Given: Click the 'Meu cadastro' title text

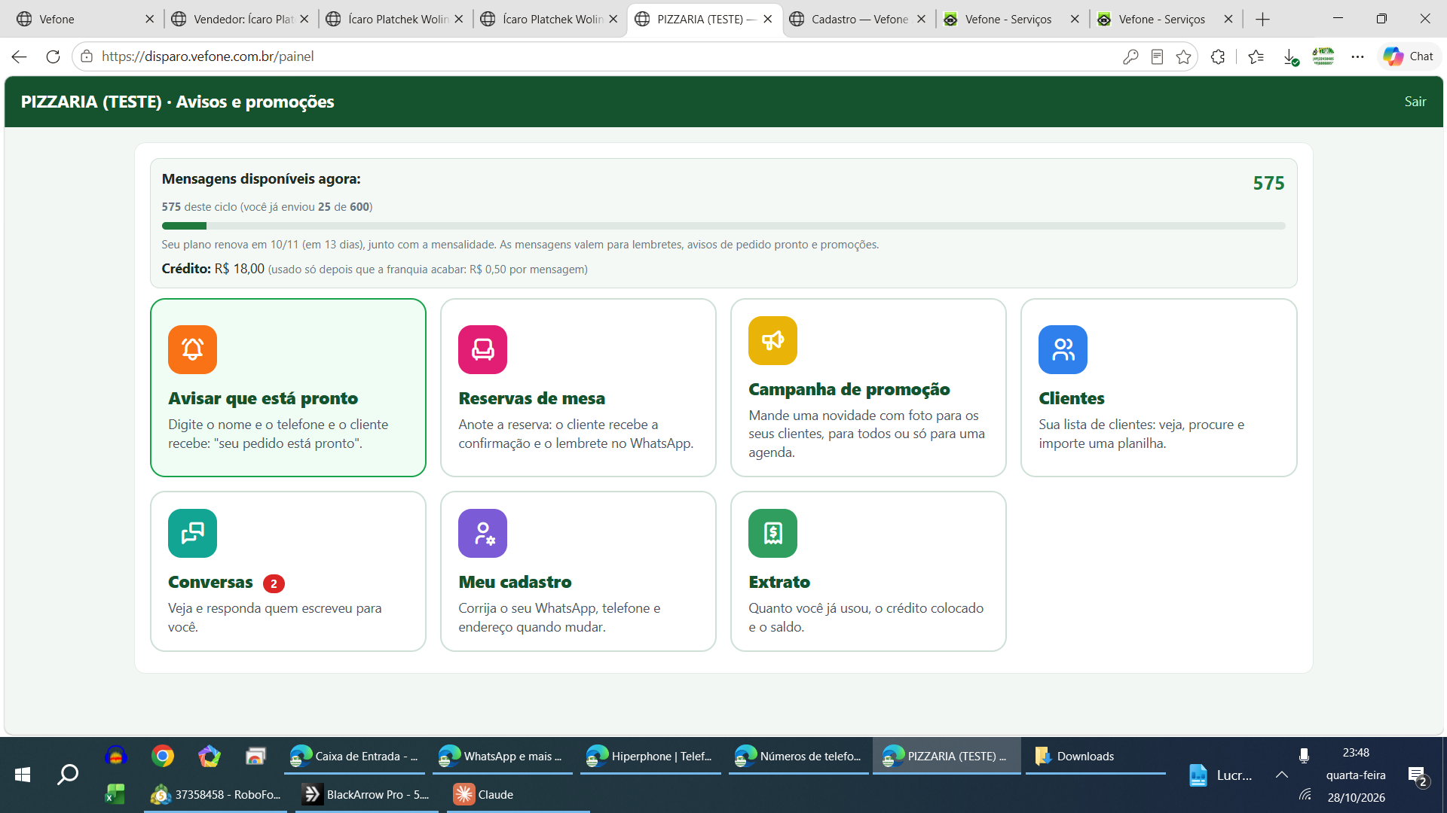Looking at the screenshot, I should (515, 582).
